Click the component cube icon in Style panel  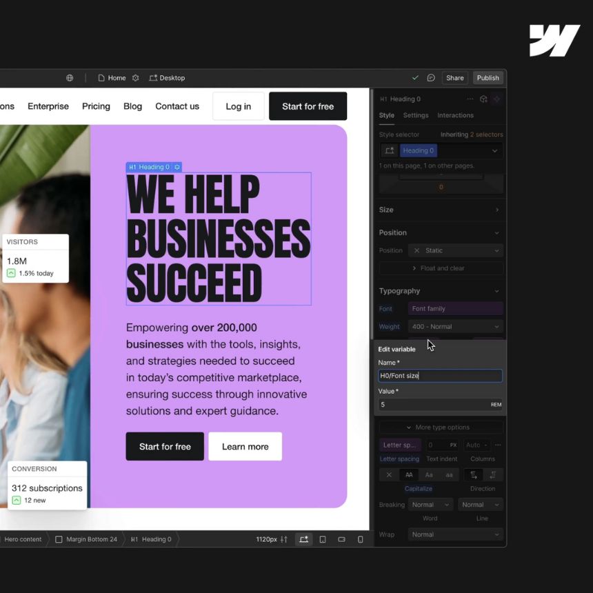point(483,99)
